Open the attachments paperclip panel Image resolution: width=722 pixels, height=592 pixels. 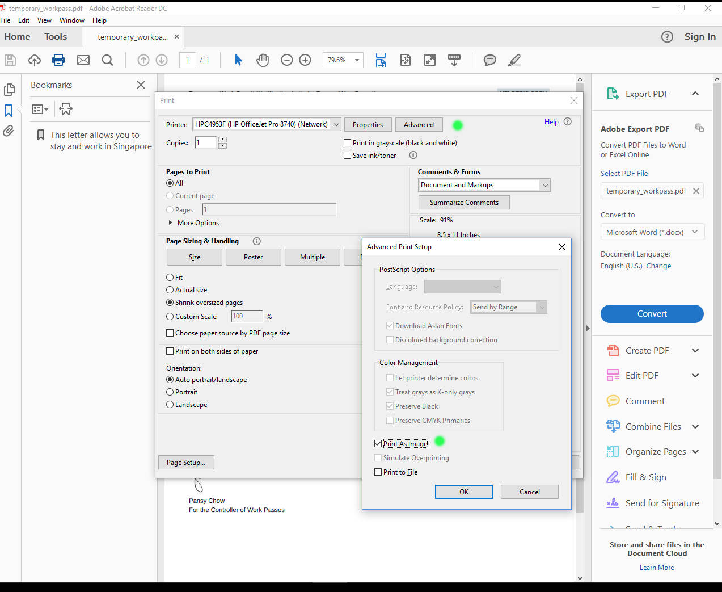[x=9, y=131]
